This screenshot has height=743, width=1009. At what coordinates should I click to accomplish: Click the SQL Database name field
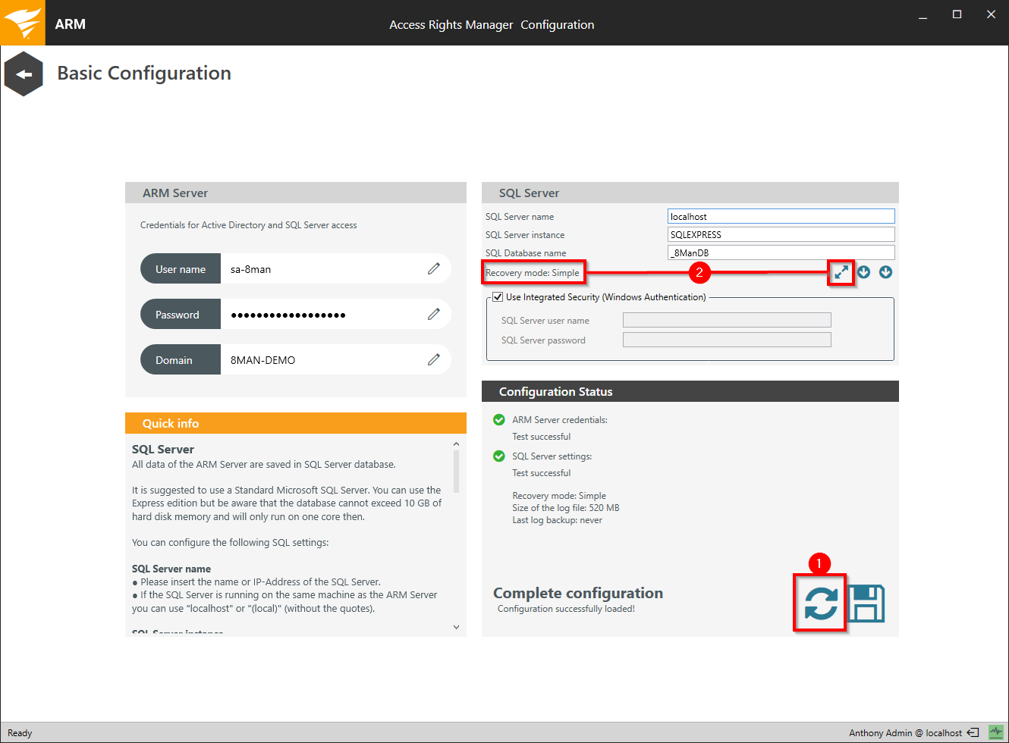(781, 252)
